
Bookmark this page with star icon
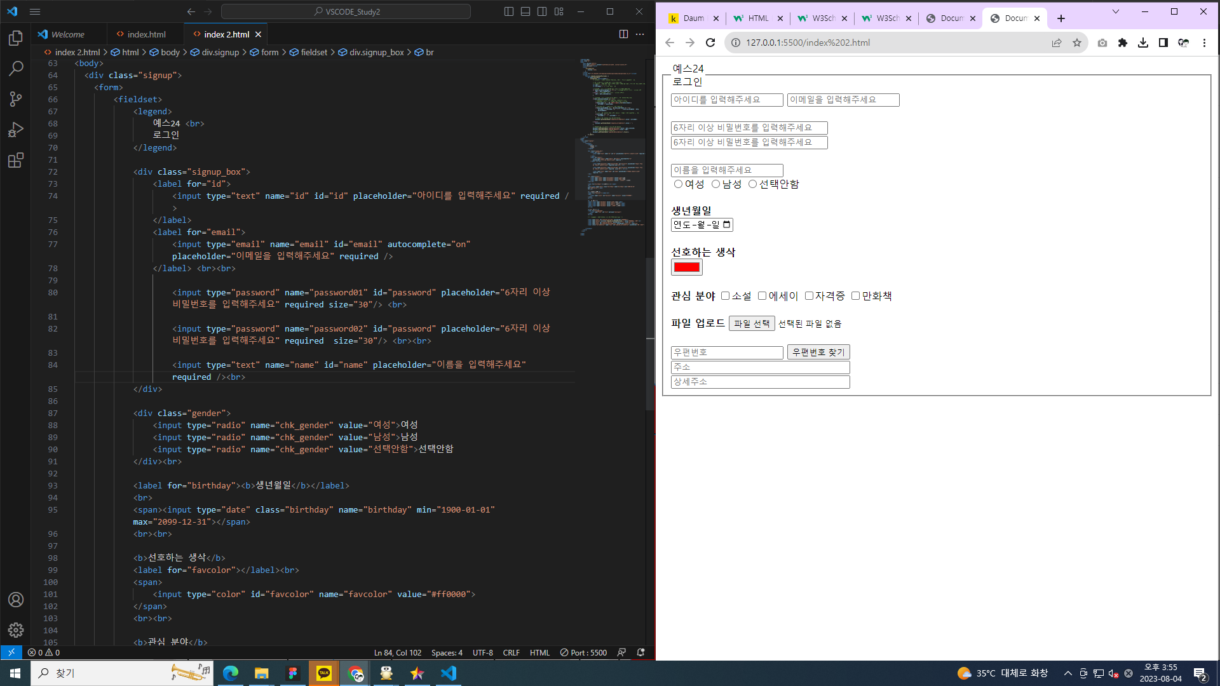[x=1076, y=43]
